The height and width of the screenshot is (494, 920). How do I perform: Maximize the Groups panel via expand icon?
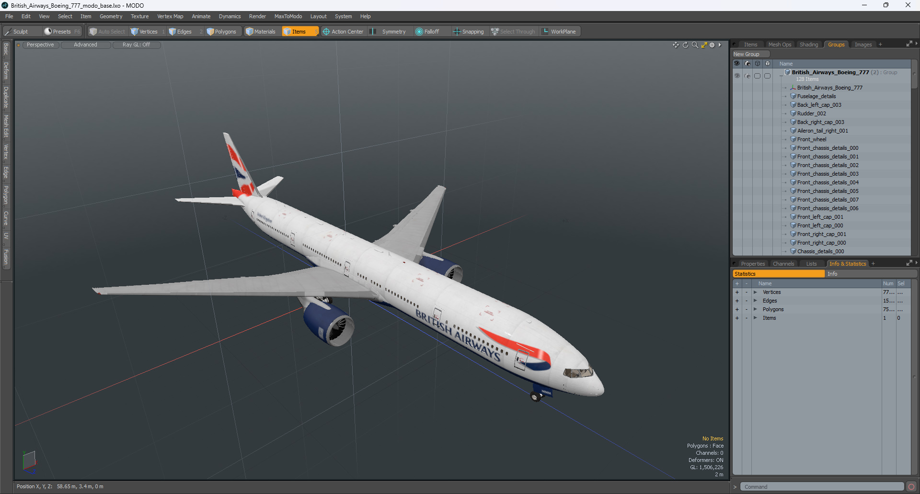pyautogui.click(x=909, y=44)
